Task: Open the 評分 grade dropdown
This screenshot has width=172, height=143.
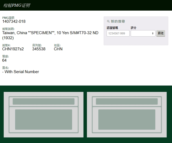Action: [x=143, y=33]
